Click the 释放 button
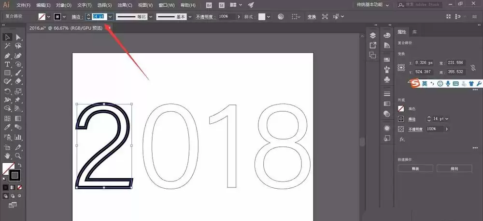Image resolution: width=483 pixels, height=221 pixels. [x=415, y=169]
